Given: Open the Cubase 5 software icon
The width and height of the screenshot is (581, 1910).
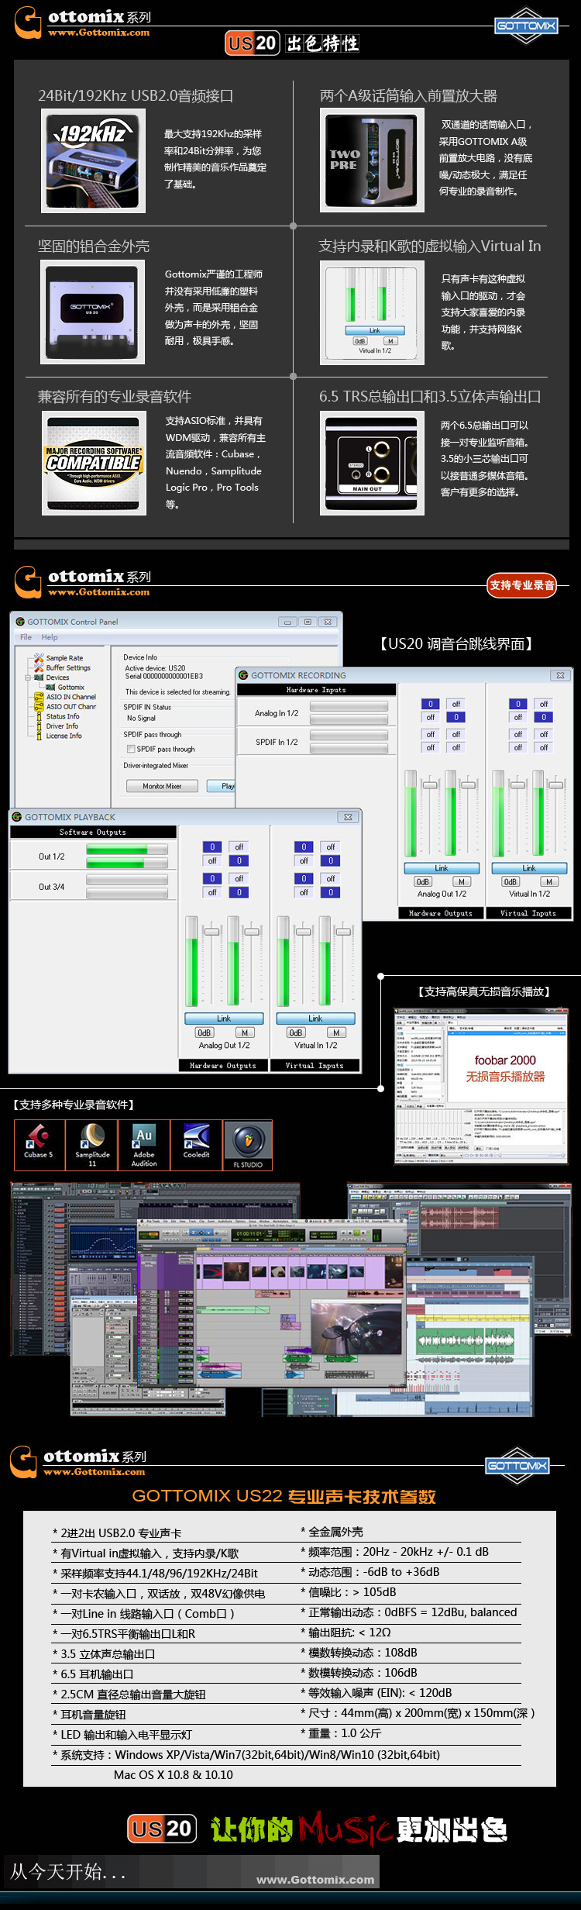Looking at the screenshot, I should click(x=40, y=1144).
